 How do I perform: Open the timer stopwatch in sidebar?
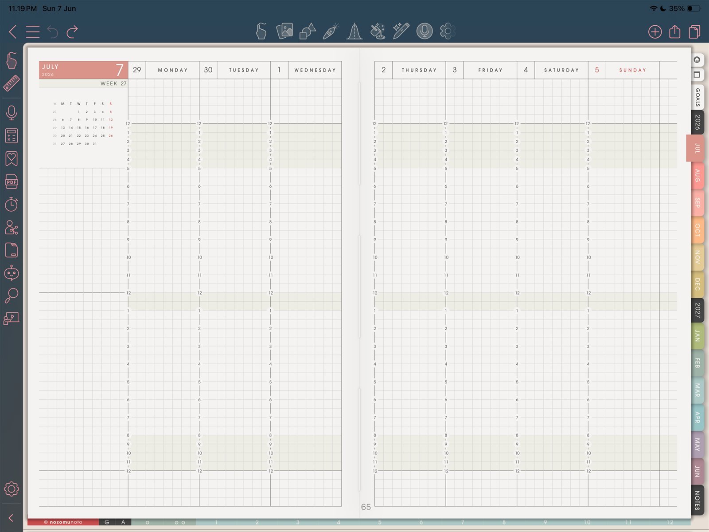click(12, 204)
